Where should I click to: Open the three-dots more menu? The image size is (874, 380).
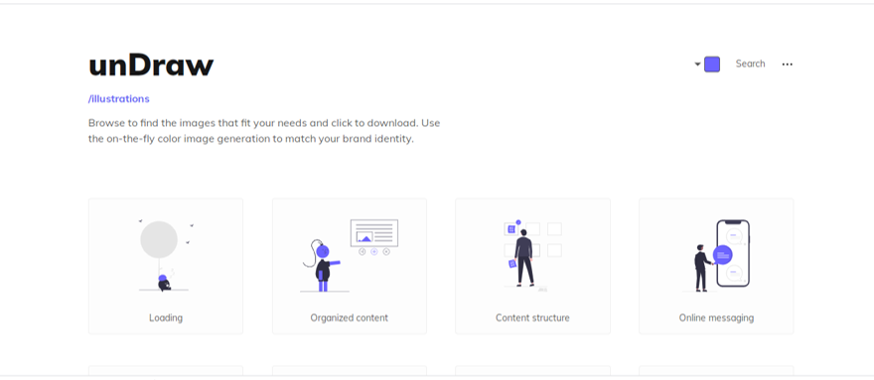click(787, 64)
